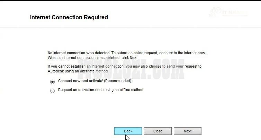This screenshot has width=261, height=140.
Task: Click the "Internet Connection Required" heading
Action: 69,17
